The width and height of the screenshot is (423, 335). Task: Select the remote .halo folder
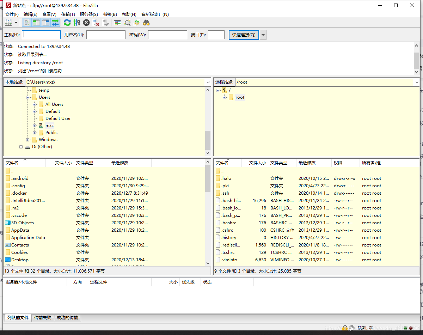click(x=226, y=178)
